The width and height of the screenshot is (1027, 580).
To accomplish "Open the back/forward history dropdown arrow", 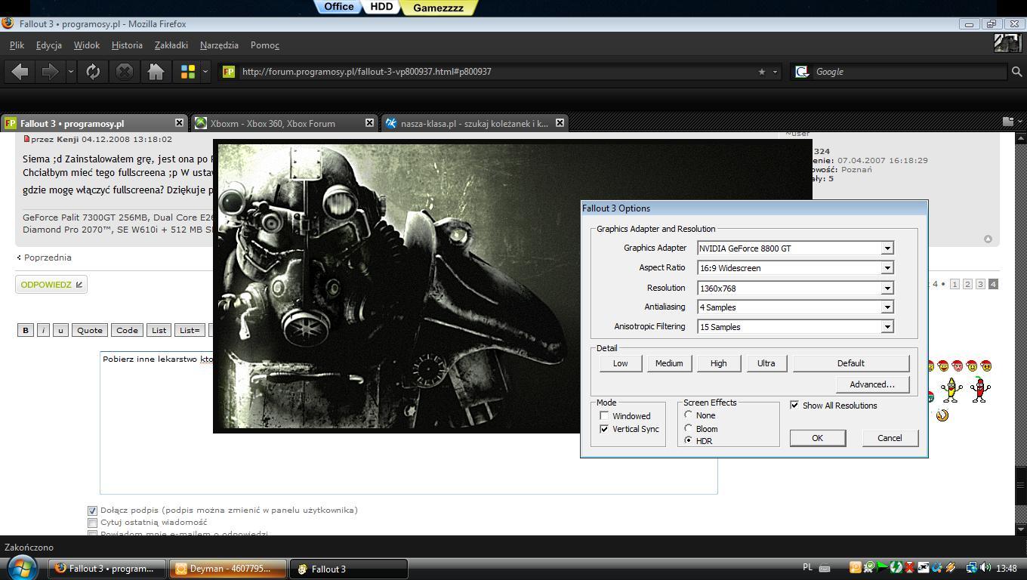I will pos(71,72).
